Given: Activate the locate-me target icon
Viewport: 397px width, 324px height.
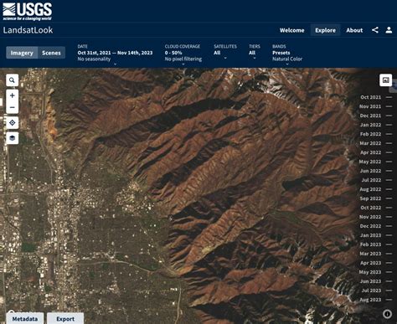Looking at the screenshot, I should (x=12, y=123).
